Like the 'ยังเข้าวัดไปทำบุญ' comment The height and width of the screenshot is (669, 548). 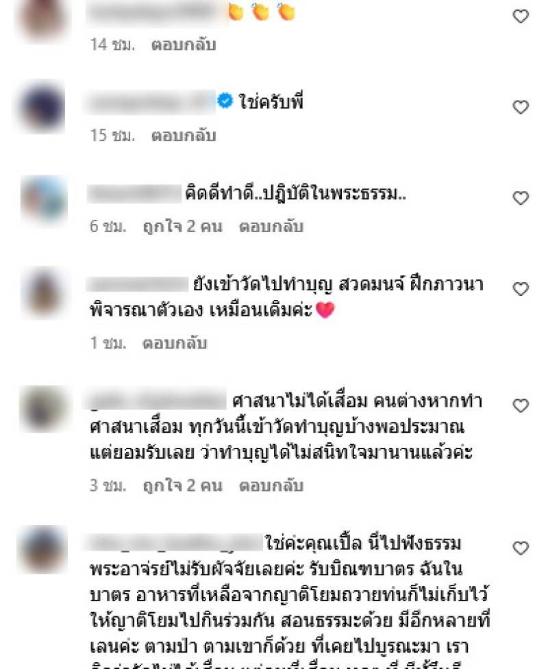click(x=521, y=289)
